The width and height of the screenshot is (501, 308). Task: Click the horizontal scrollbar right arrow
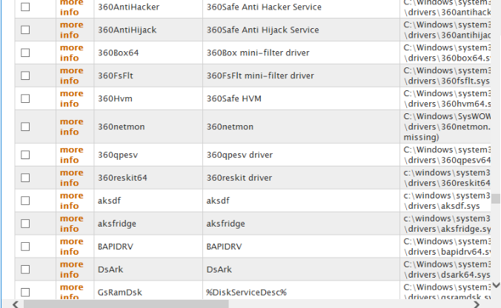click(477, 304)
